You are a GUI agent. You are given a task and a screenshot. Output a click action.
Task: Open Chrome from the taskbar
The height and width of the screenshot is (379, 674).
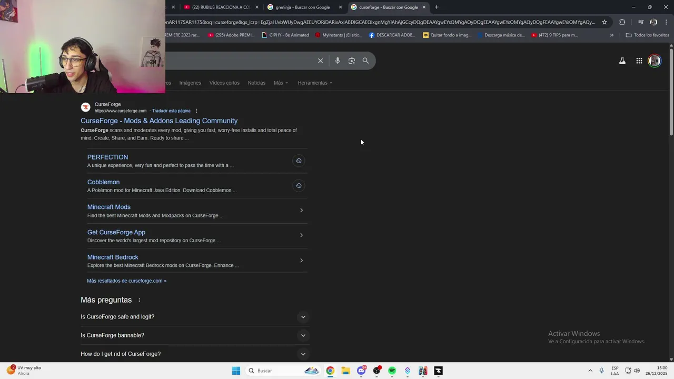[x=330, y=371]
